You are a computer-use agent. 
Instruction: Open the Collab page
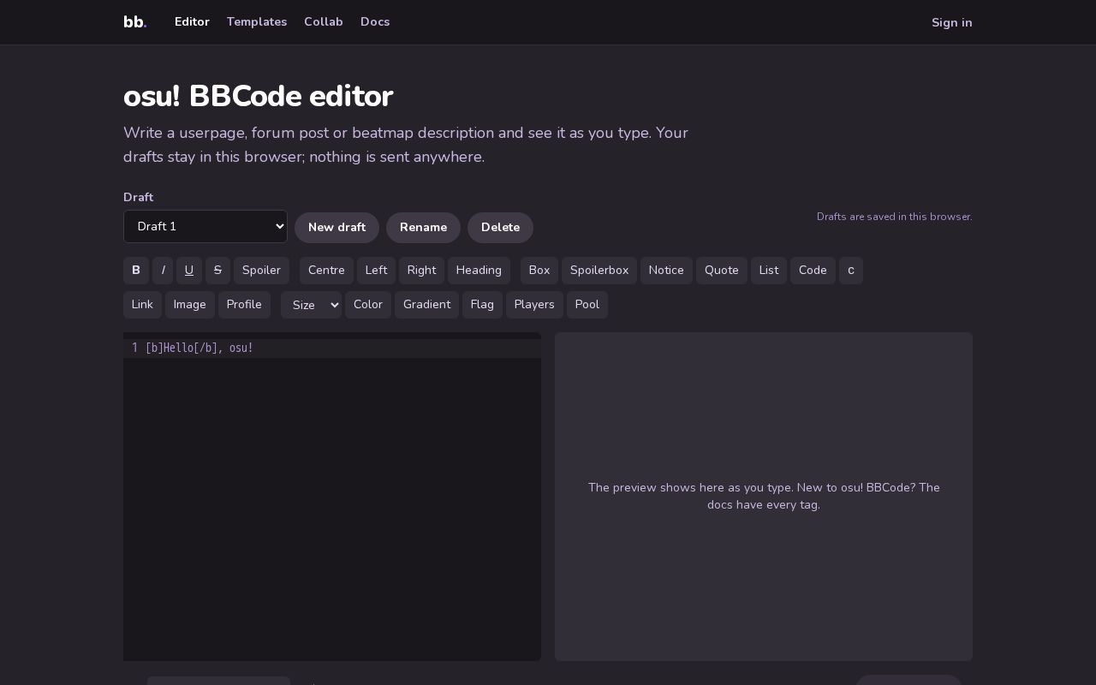(324, 22)
